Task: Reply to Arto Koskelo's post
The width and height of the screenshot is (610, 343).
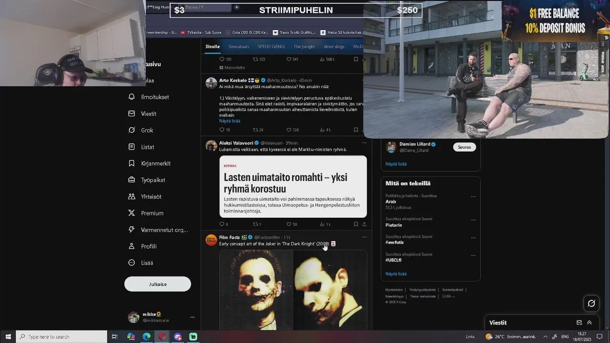Action: pos(222,130)
